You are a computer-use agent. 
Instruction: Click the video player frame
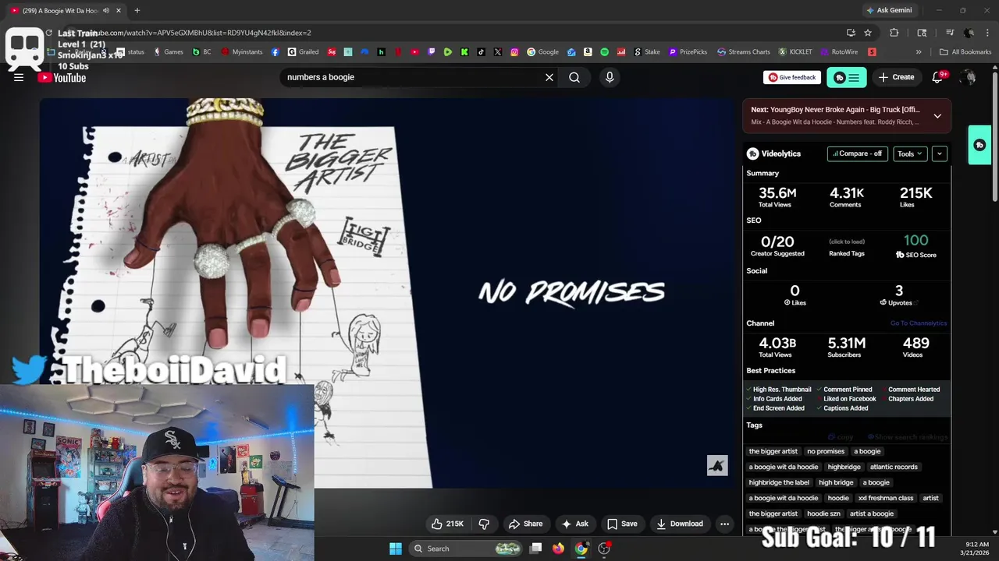(x=388, y=294)
